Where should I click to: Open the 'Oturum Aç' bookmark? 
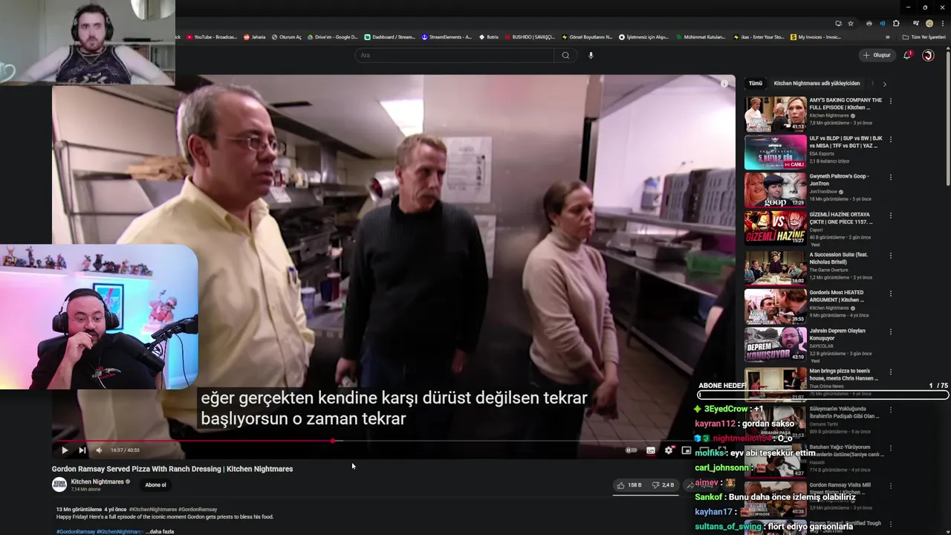pyautogui.click(x=287, y=36)
